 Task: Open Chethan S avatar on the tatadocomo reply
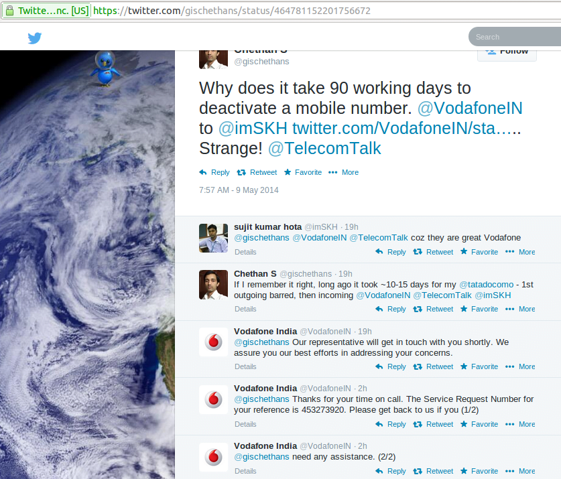213,285
